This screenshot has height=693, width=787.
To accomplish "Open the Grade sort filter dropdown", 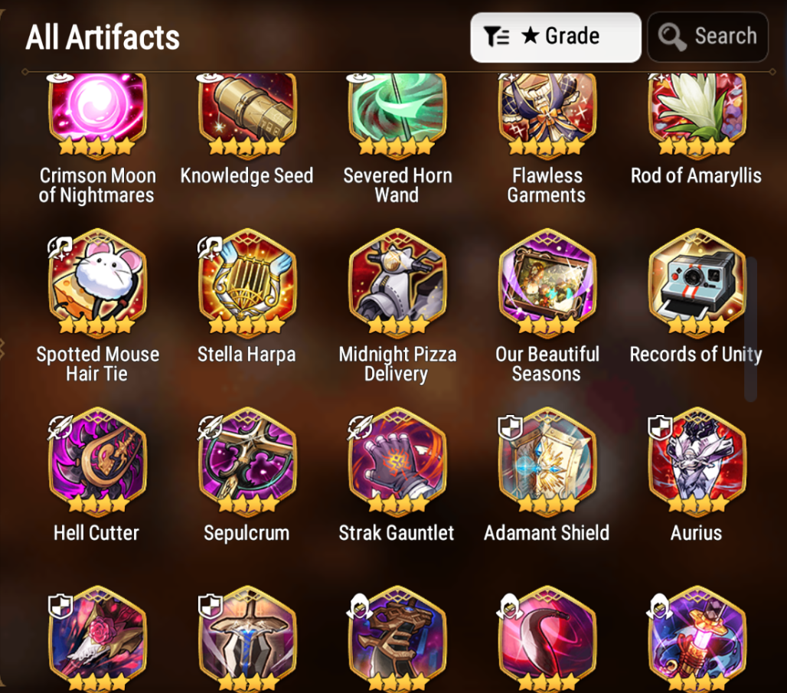I will coord(556,38).
